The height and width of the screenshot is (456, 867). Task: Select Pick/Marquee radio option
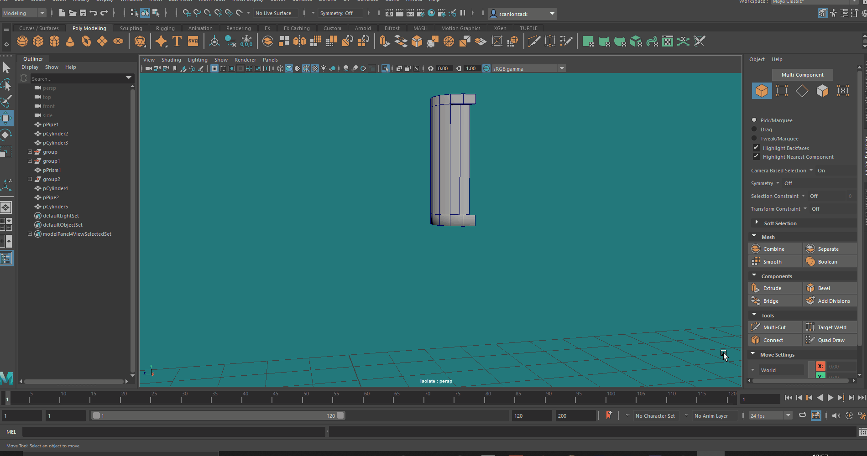754,120
